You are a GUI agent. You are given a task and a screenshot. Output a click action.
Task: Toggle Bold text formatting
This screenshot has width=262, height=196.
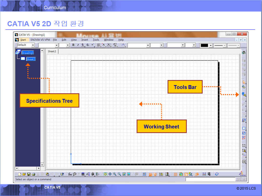pyautogui.click(x=73, y=45)
